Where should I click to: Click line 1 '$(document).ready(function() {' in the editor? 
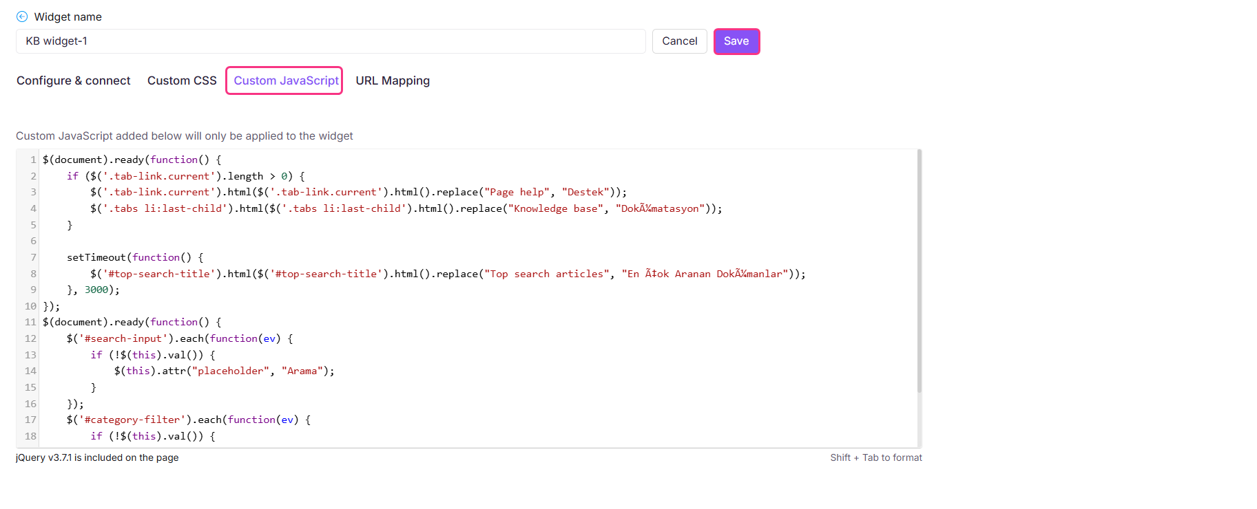coord(132,160)
